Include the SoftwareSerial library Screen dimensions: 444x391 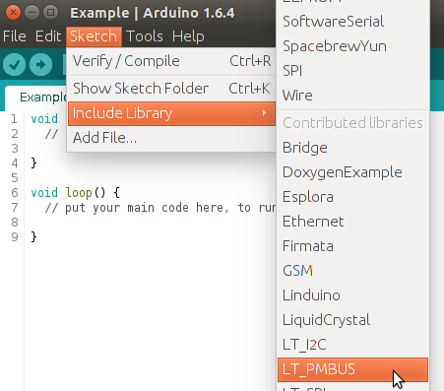[352, 22]
